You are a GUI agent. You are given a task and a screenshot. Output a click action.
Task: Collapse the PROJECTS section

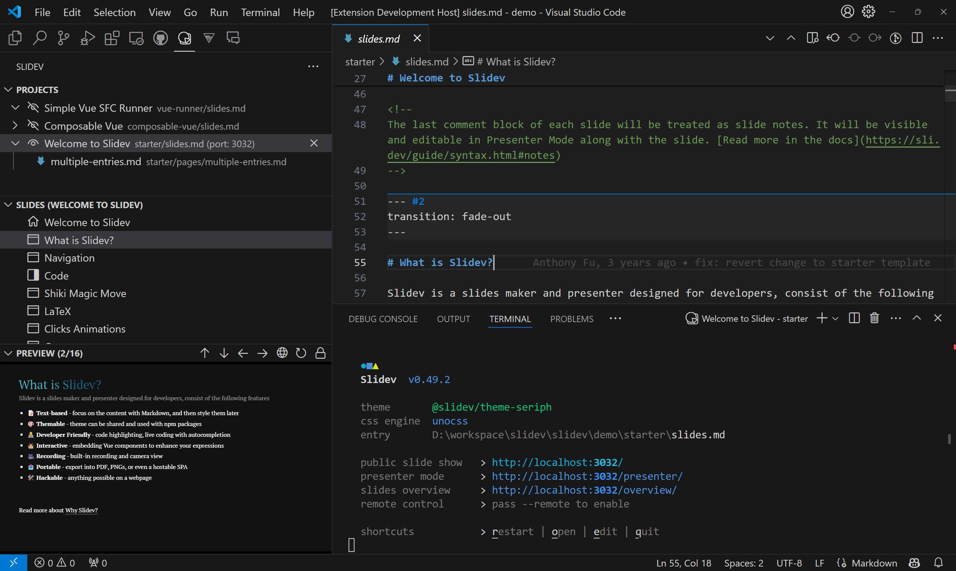[x=8, y=90]
